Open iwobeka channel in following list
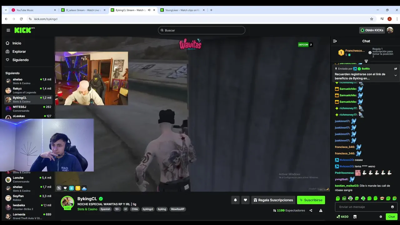Screen dimensions: 400x225 [x=28, y=207]
